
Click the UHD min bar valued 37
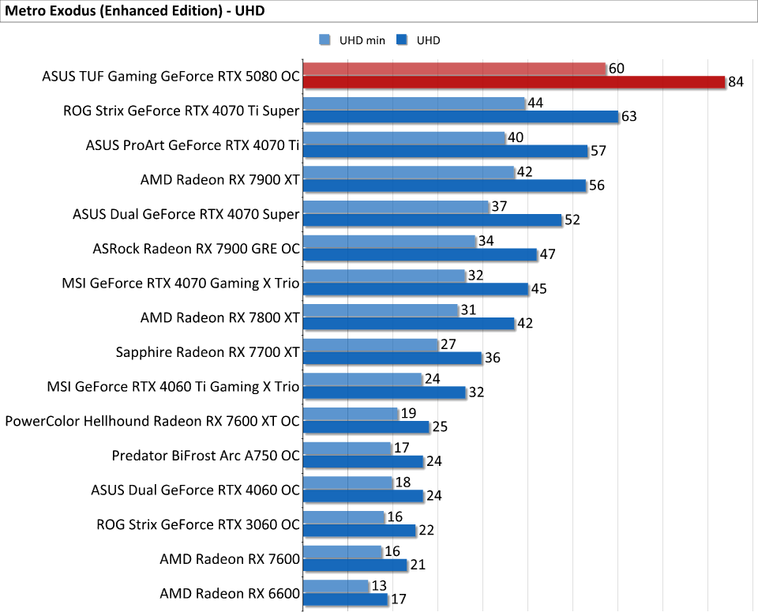(396, 207)
